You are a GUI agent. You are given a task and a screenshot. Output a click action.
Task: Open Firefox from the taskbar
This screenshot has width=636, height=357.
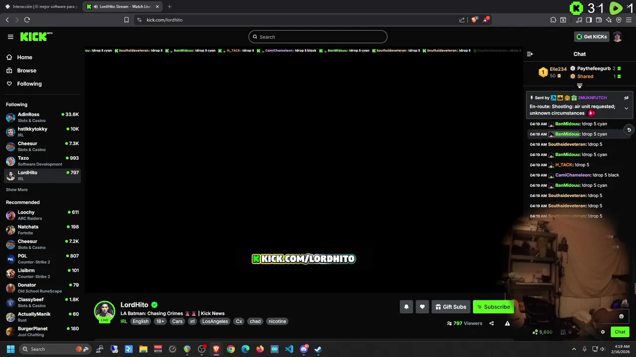click(260, 349)
